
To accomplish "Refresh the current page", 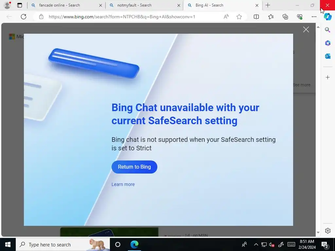I will click(x=24, y=17).
